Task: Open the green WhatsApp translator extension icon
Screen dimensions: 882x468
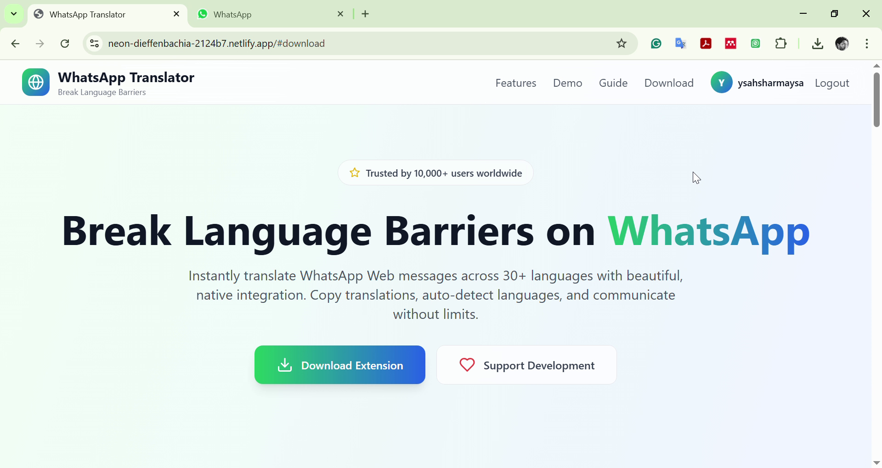Action: 756,44
